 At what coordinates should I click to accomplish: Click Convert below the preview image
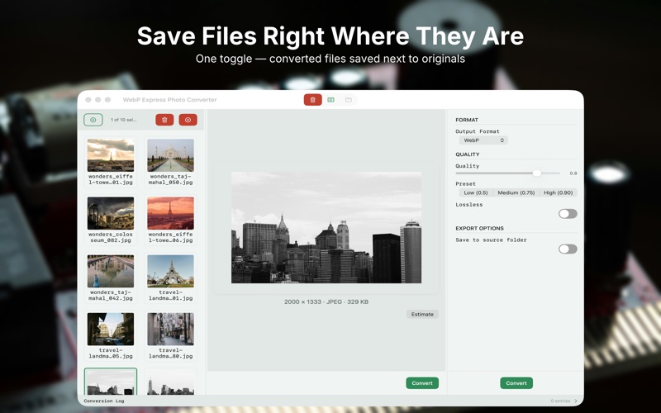coord(422,383)
